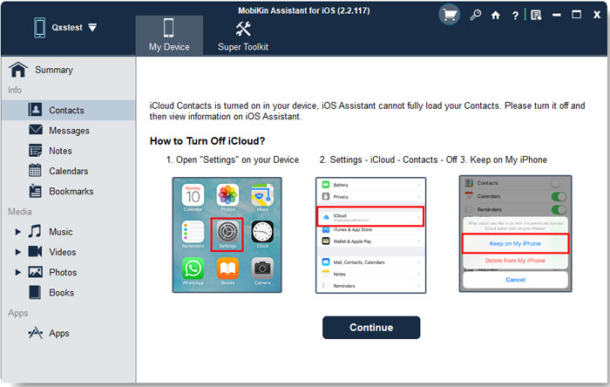Click the '2. Settings - iCloud - Contacts - Off' step text
This screenshot has height=387, width=610.
tap(389, 160)
